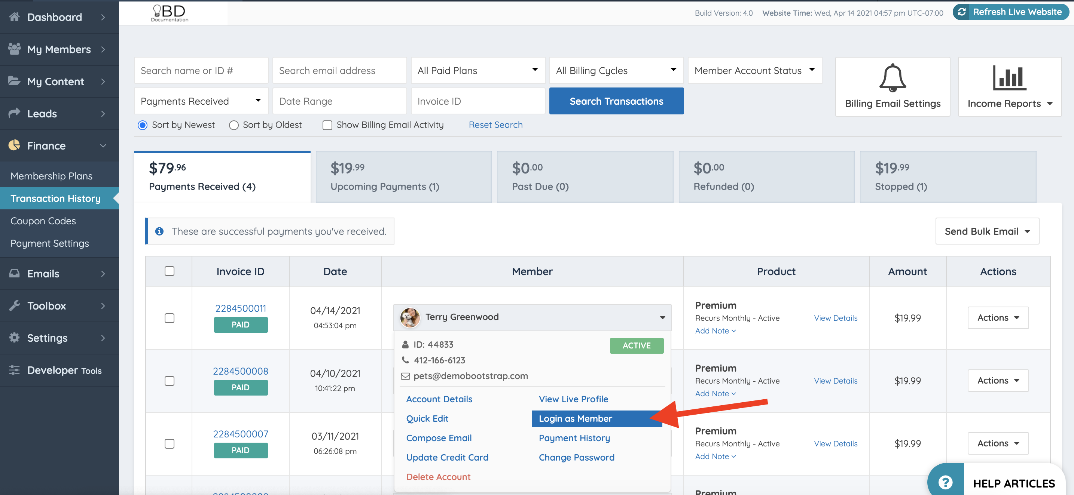1074x495 pixels.
Task: Open the All Paid Plans dropdown
Action: [478, 70]
